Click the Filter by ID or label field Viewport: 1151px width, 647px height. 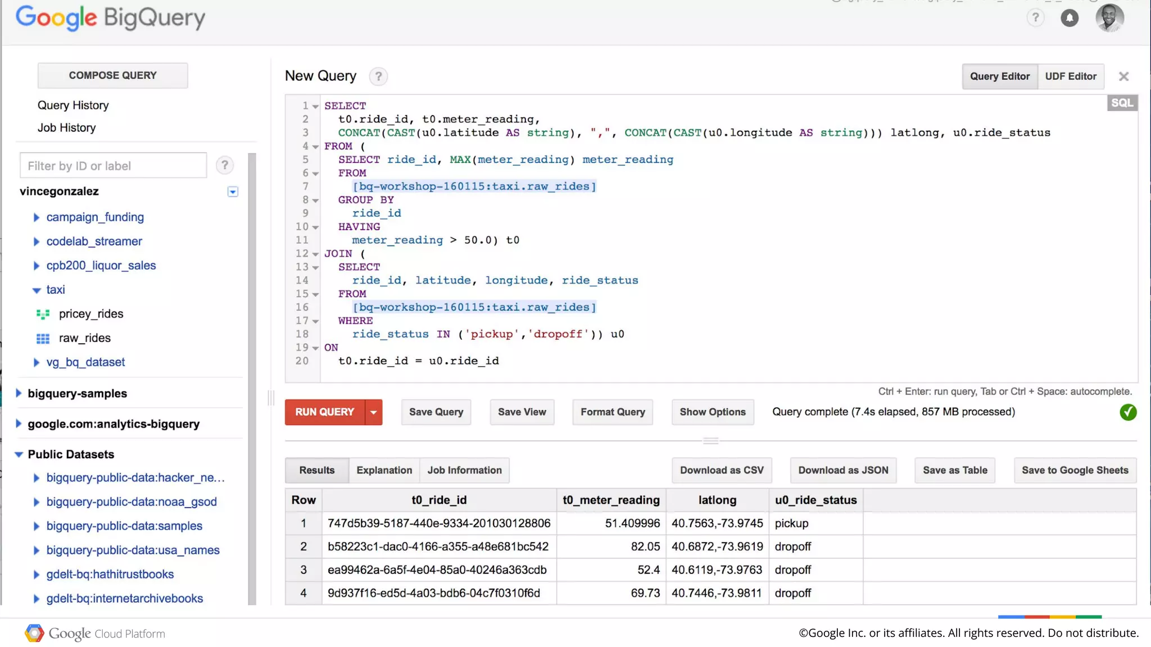(x=113, y=166)
